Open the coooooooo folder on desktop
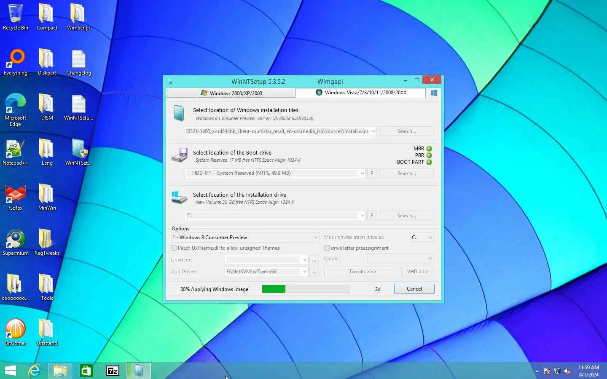Screen dimensions: 607x379 [x=16, y=287]
